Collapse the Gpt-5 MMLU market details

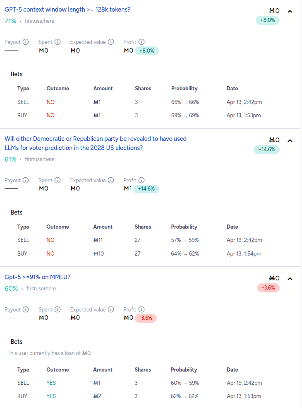click(x=290, y=279)
